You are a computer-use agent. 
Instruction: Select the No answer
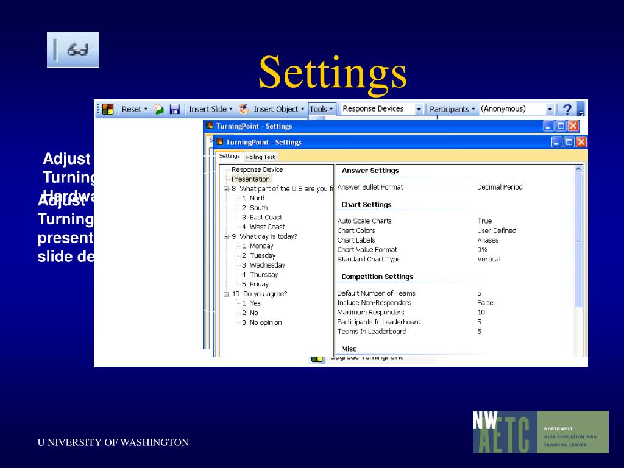tap(250, 313)
